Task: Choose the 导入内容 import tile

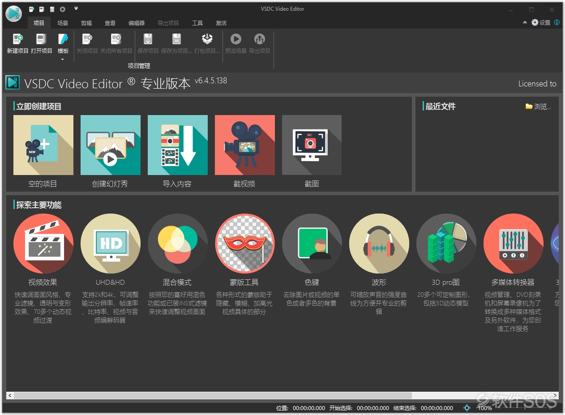Action: (x=178, y=145)
